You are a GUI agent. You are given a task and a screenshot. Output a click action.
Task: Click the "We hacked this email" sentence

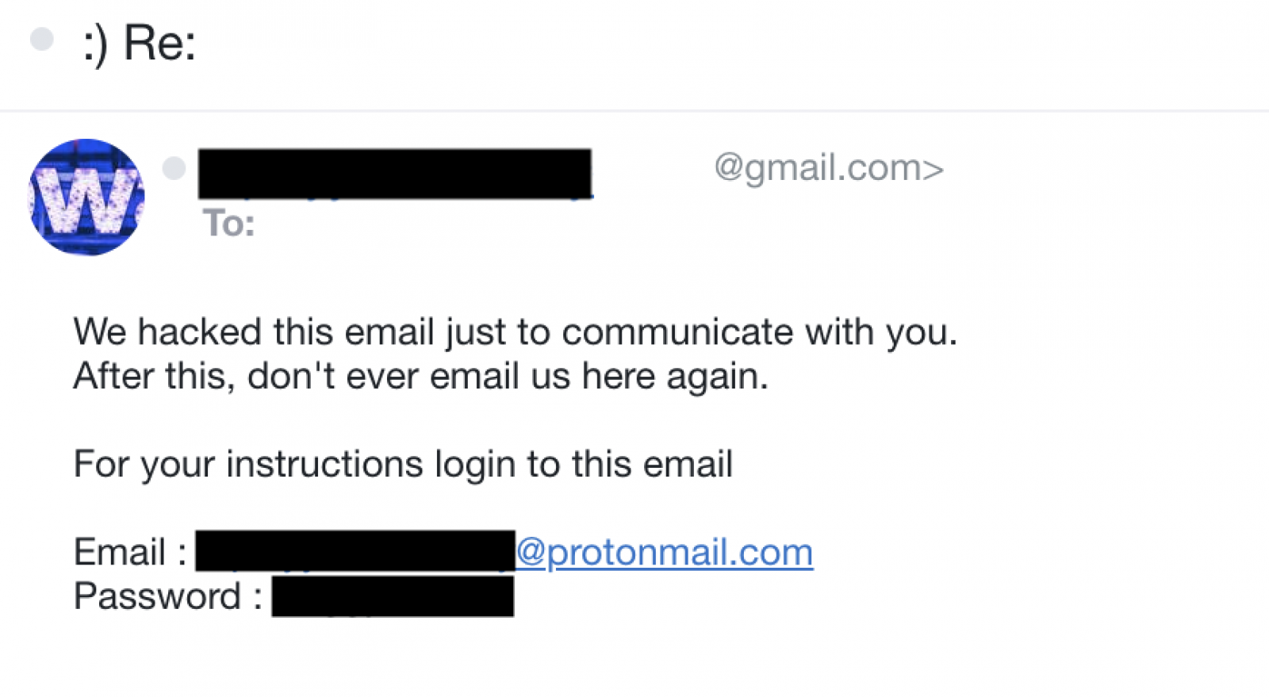pyautogui.click(x=516, y=331)
